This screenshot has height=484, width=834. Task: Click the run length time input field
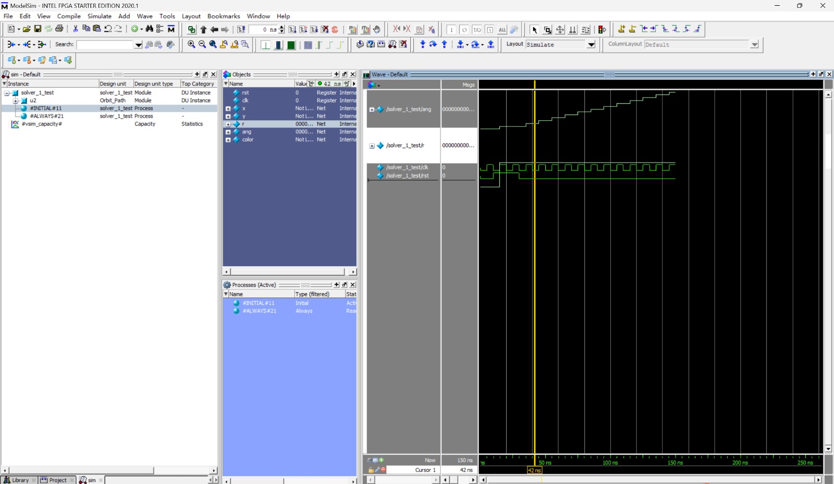coord(264,30)
